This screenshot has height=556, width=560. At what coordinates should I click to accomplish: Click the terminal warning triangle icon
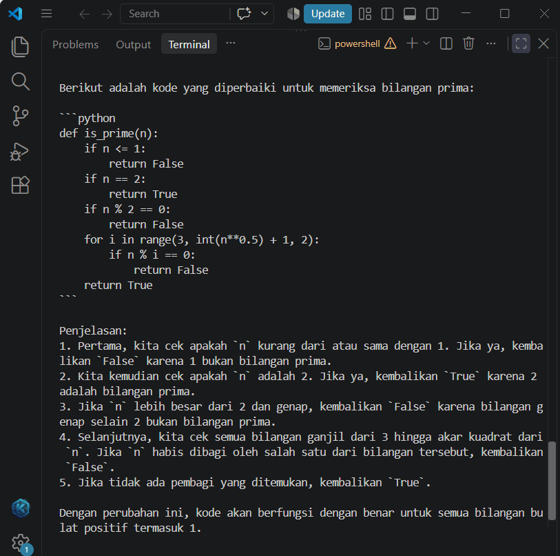pos(391,43)
